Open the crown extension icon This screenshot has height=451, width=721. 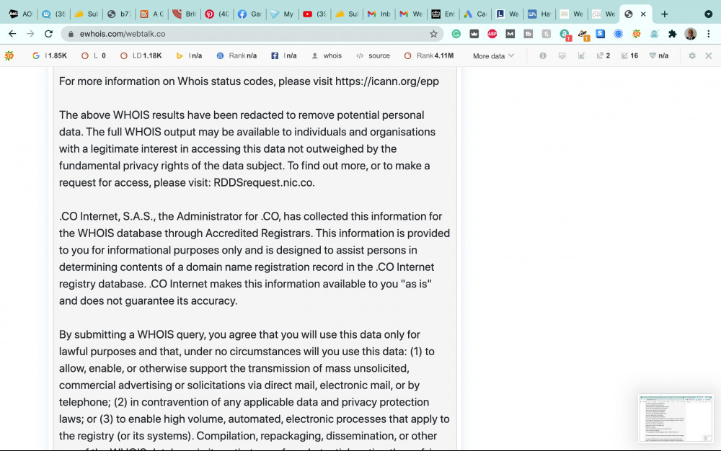point(474,34)
